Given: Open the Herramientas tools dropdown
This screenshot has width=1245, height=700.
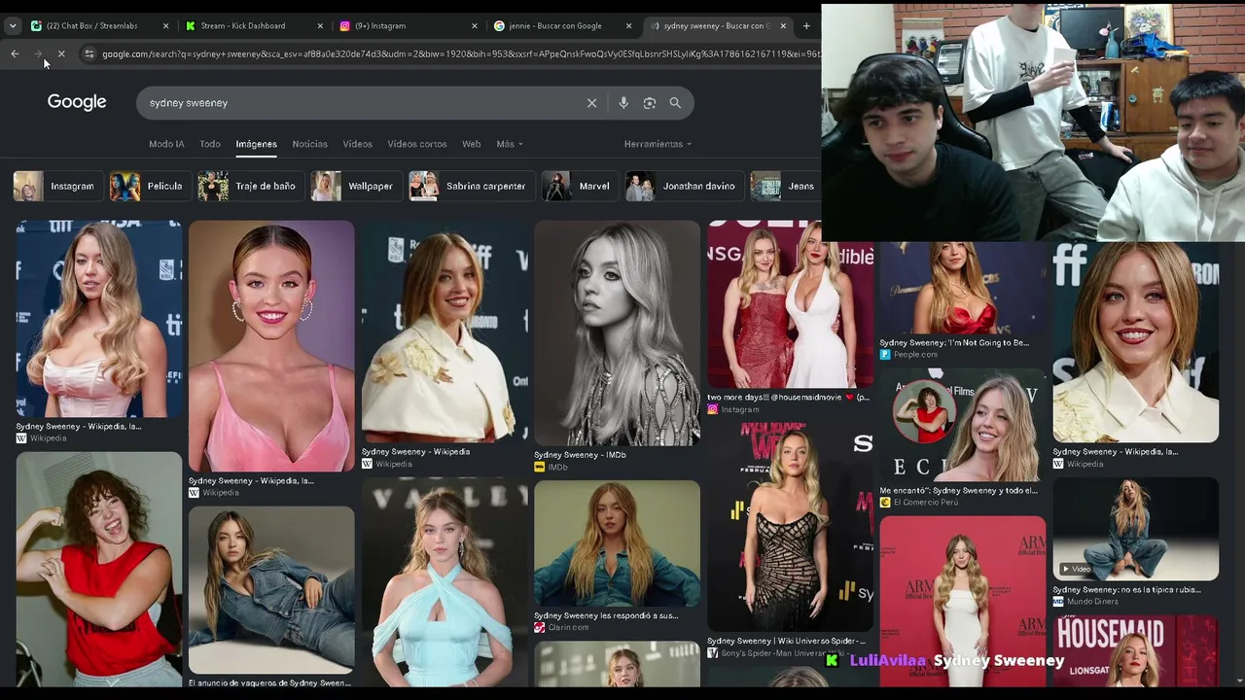Looking at the screenshot, I should pos(658,144).
